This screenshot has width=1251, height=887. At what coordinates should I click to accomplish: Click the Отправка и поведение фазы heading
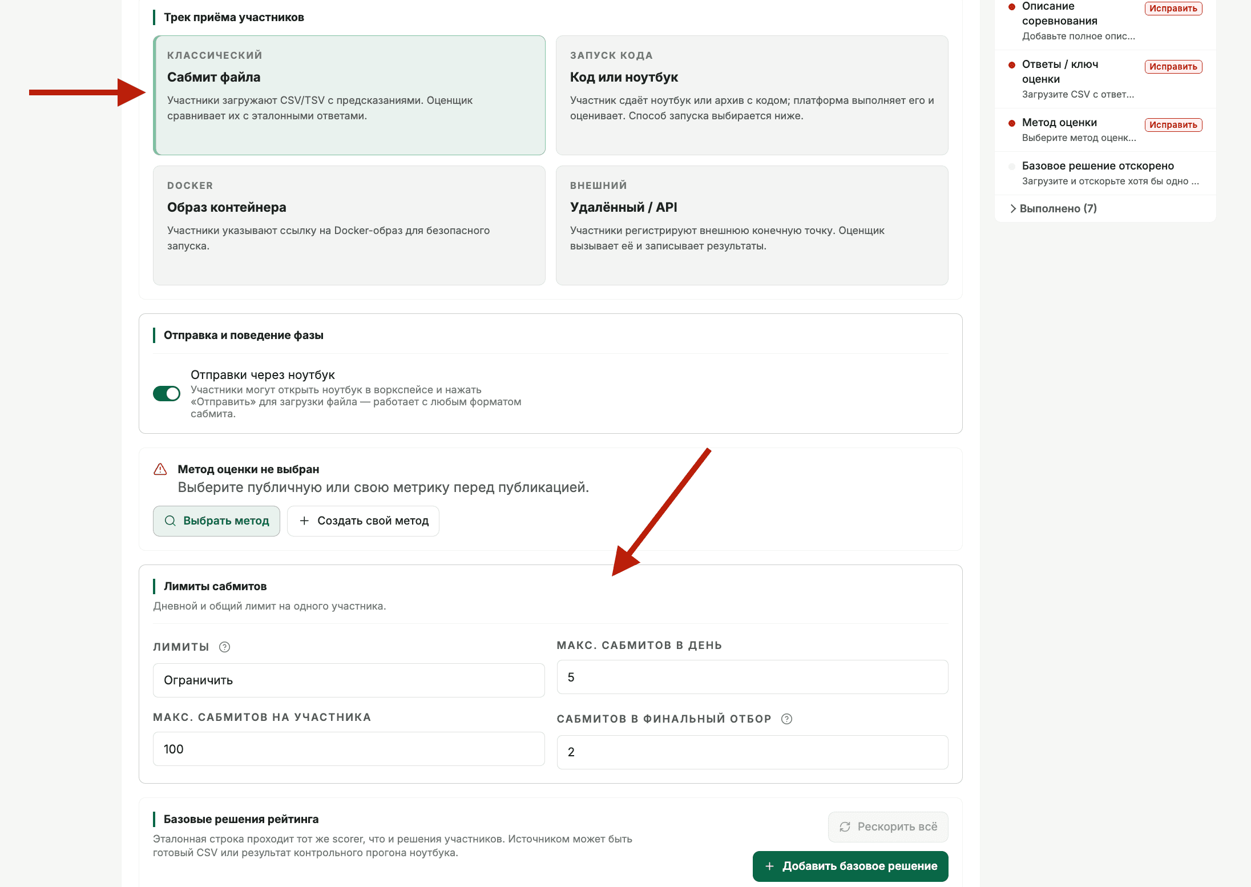(x=244, y=335)
